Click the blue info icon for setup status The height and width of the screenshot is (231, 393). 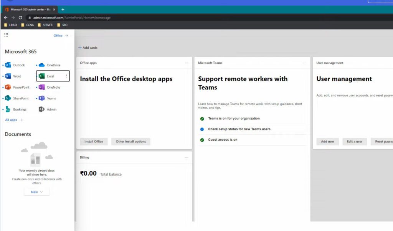pyautogui.click(x=202, y=129)
